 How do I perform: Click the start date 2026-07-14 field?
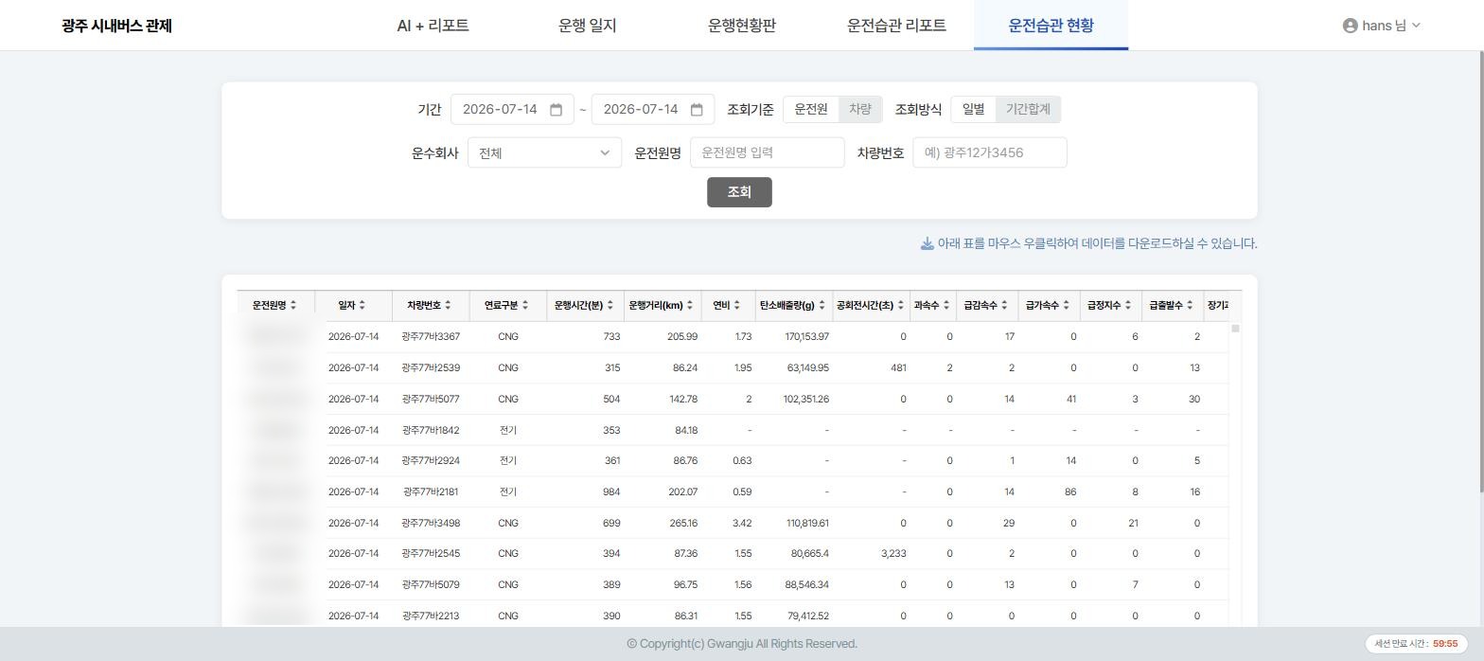click(x=512, y=110)
